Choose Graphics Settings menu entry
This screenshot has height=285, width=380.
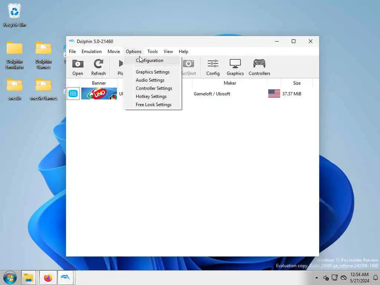pyautogui.click(x=153, y=72)
